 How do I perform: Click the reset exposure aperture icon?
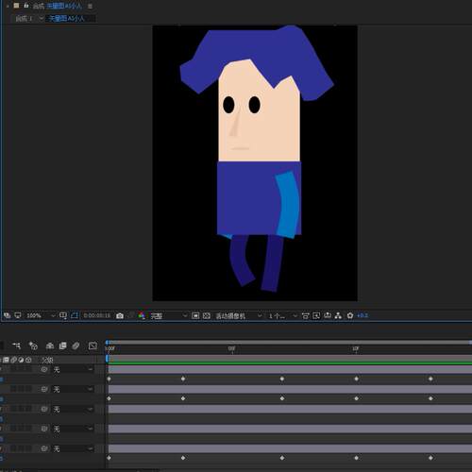click(350, 315)
